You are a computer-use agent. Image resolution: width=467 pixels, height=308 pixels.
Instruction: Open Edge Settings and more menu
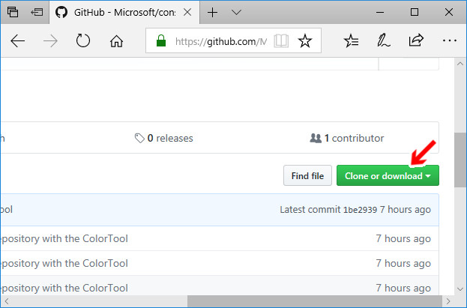tap(450, 40)
